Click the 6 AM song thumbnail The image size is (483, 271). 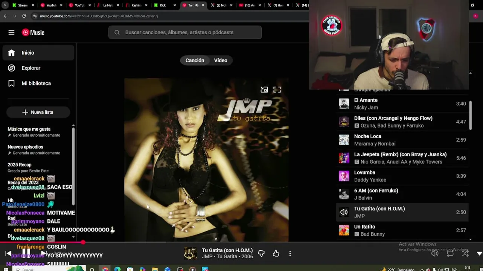pyautogui.click(x=344, y=194)
